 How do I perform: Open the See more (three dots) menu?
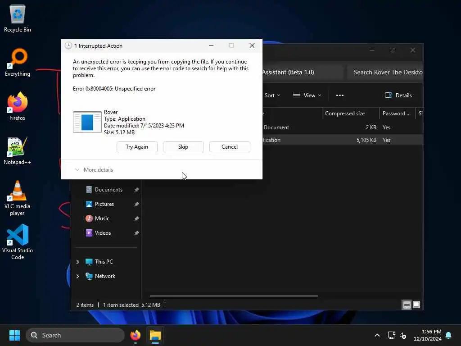[340, 96]
